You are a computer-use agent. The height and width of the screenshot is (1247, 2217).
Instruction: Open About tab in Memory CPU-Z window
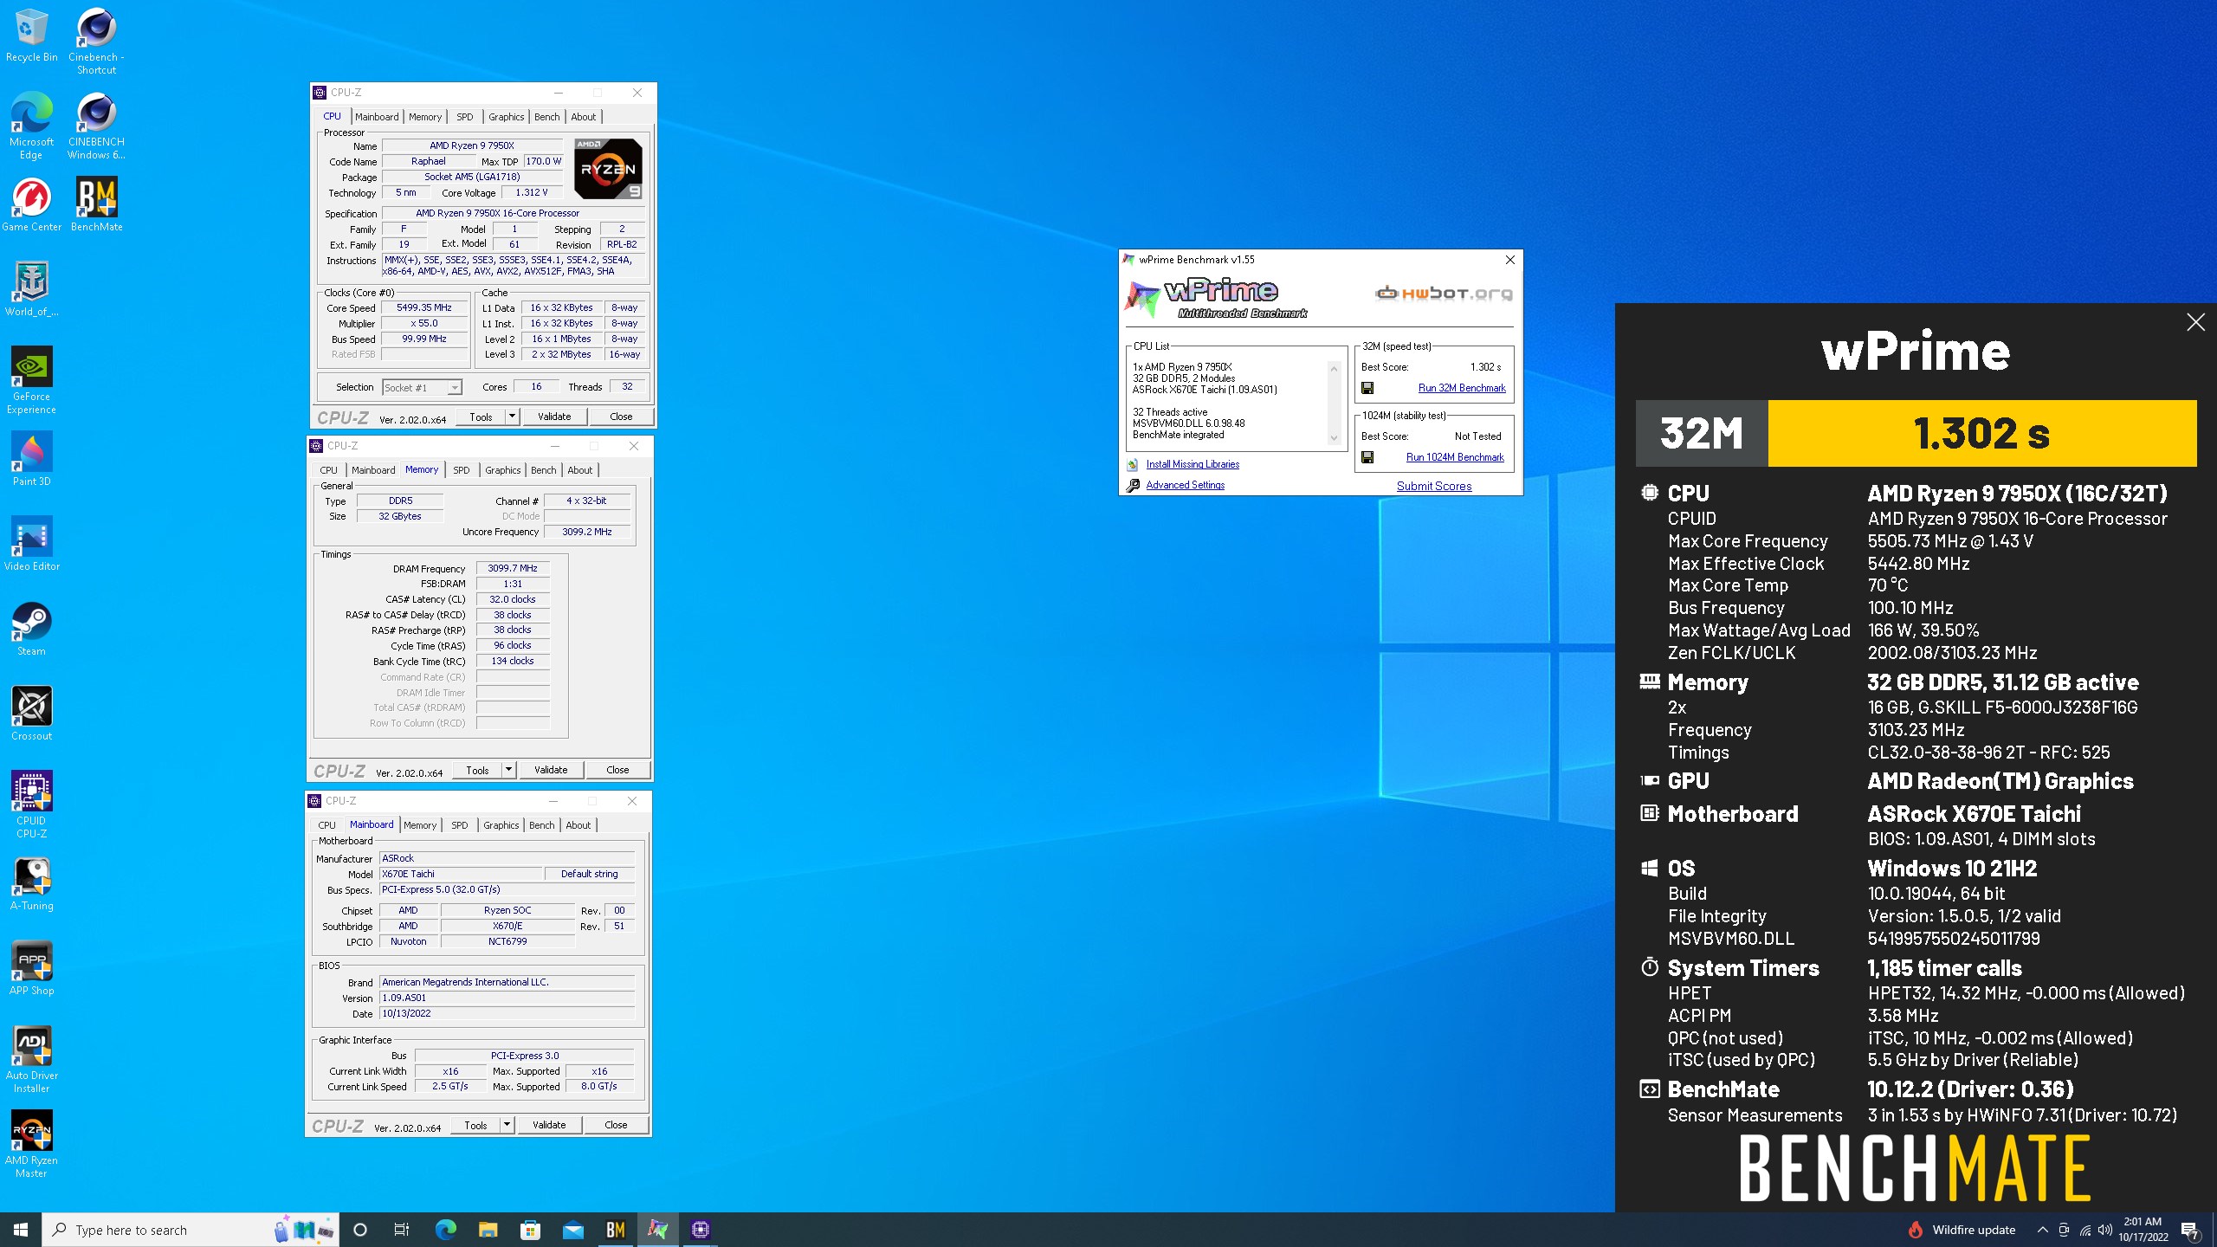tap(580, 470)
